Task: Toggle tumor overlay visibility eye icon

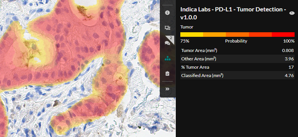Action: (292, 13)
